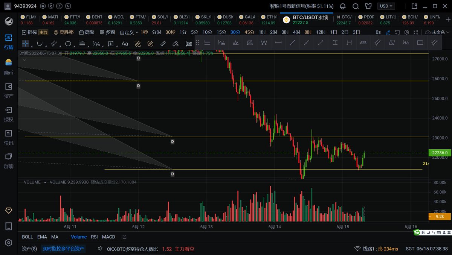Open the 快讯 news flash sidebar item
The height and width of the screenshot is (255, 452).
pos(9,138)
